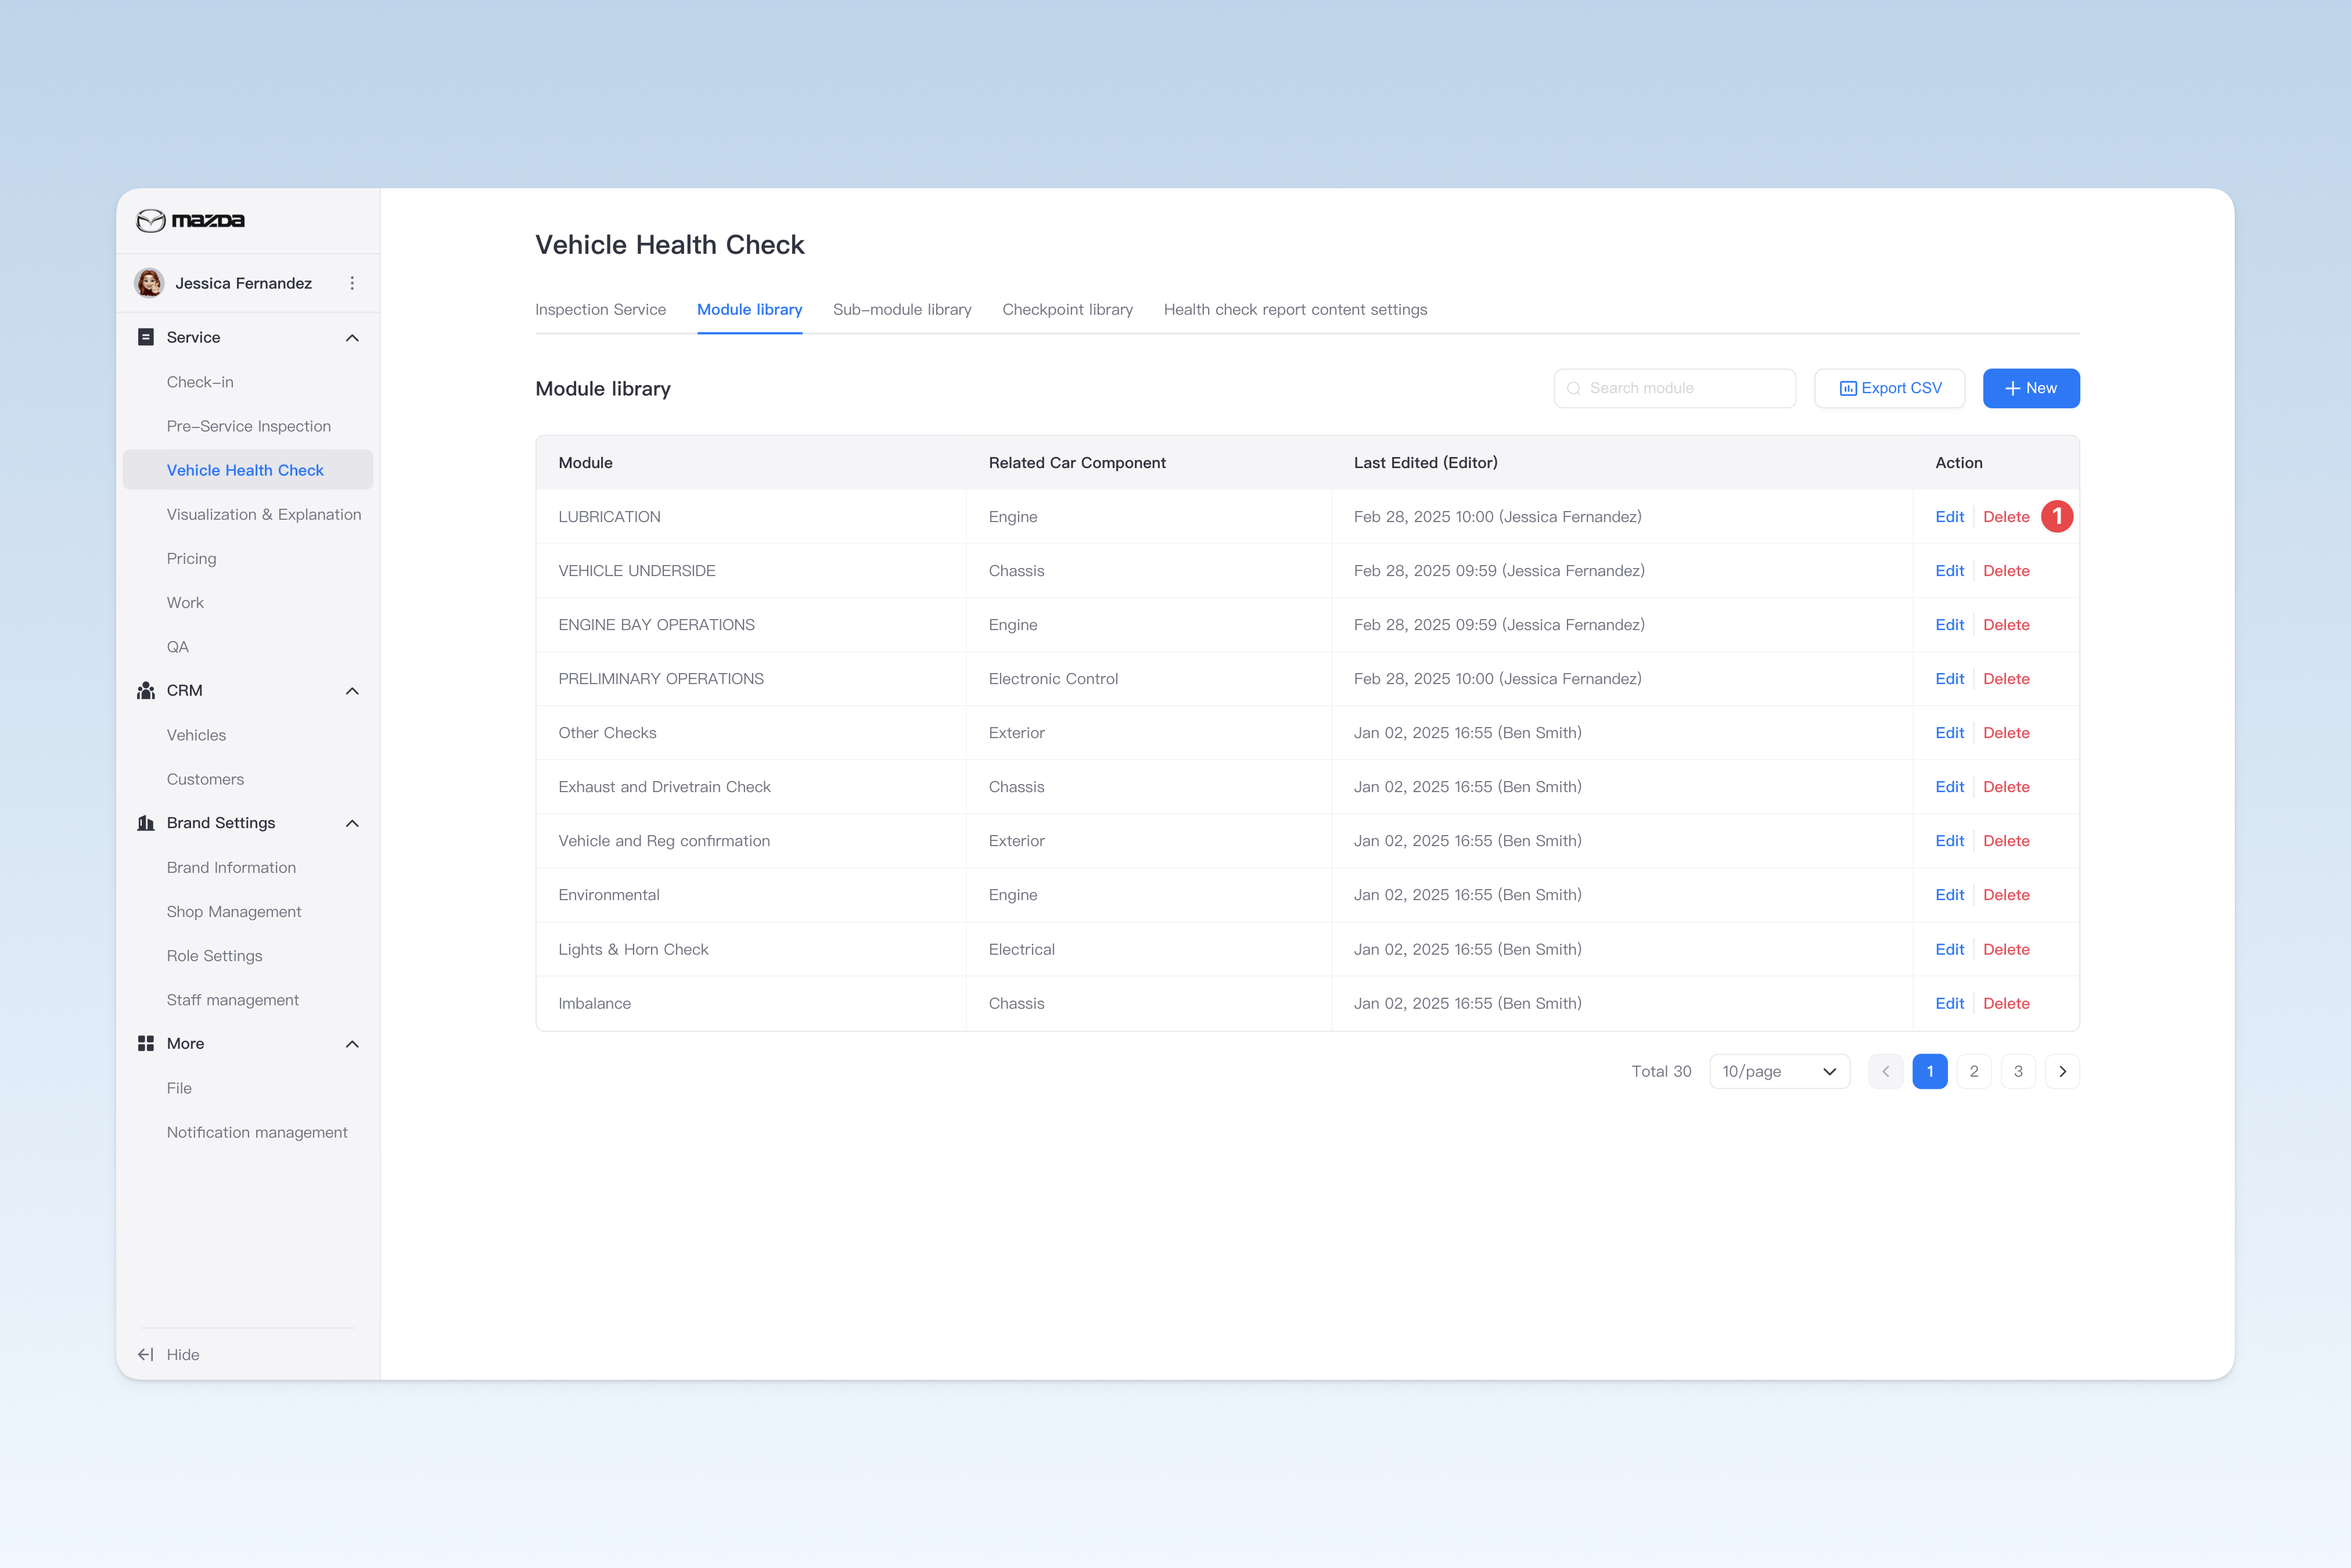Click the Hide sidebar arrow icon

tap(146, 1354)
